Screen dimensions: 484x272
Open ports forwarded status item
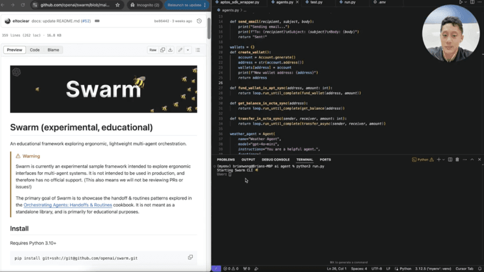(246, 269)
